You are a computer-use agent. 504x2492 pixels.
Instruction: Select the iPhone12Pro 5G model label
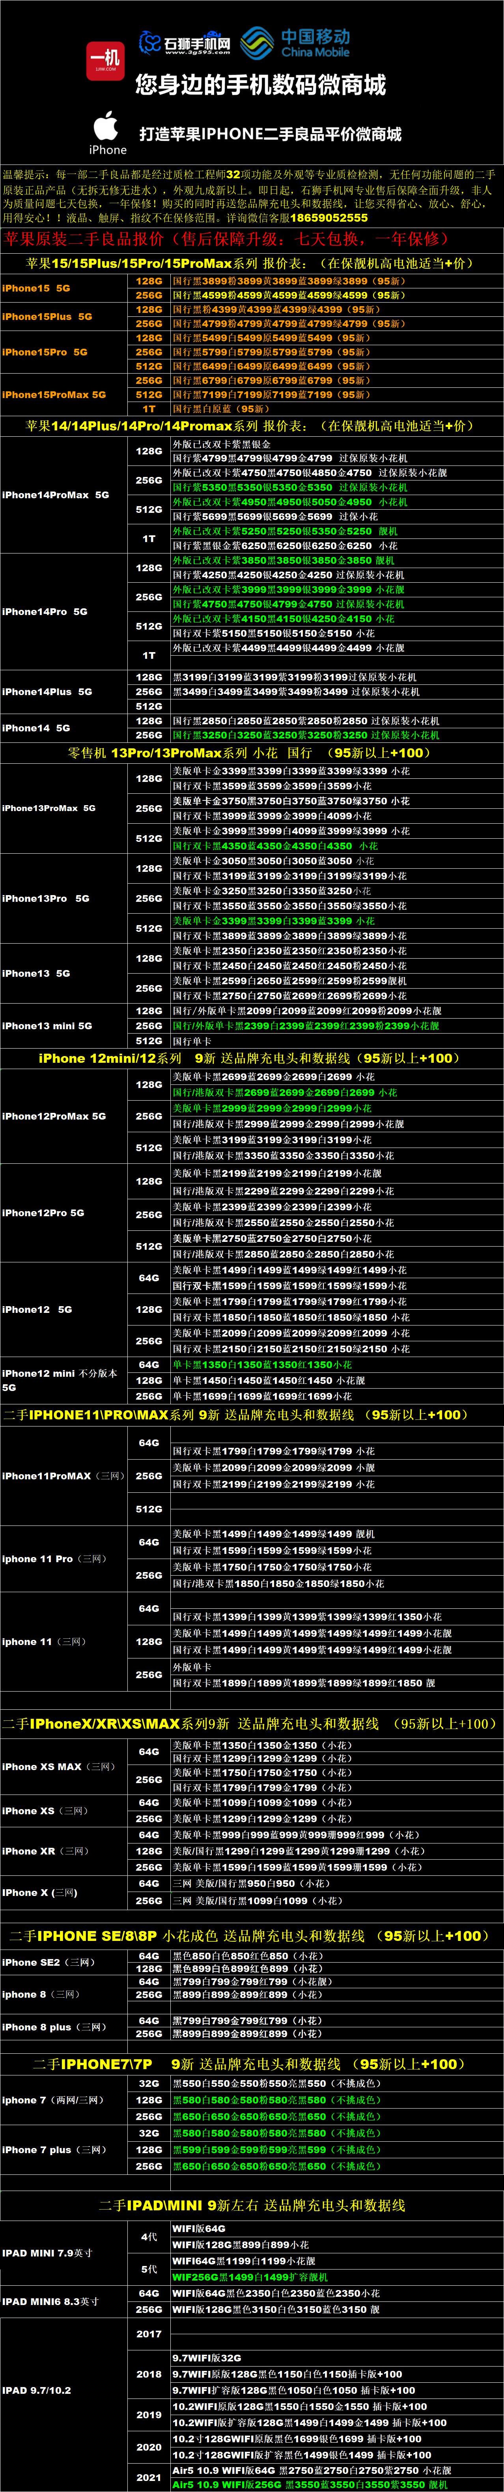point(43,1212)
